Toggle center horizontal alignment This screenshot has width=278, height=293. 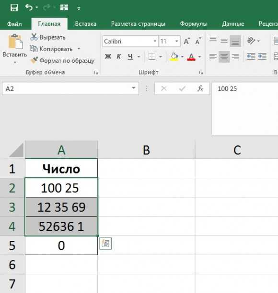(224, 56)
